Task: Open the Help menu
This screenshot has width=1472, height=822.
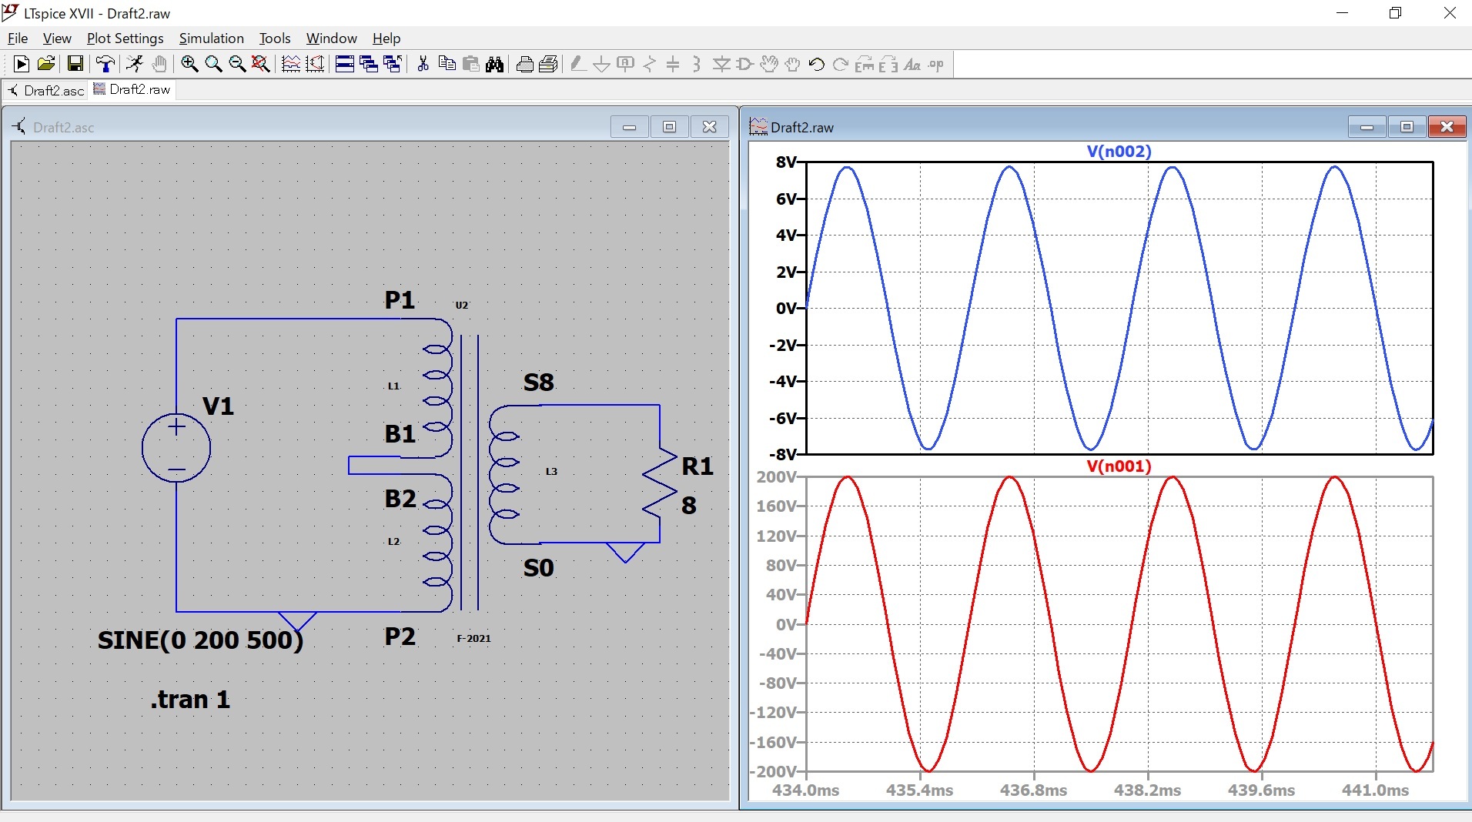Action: click(386, 38)
